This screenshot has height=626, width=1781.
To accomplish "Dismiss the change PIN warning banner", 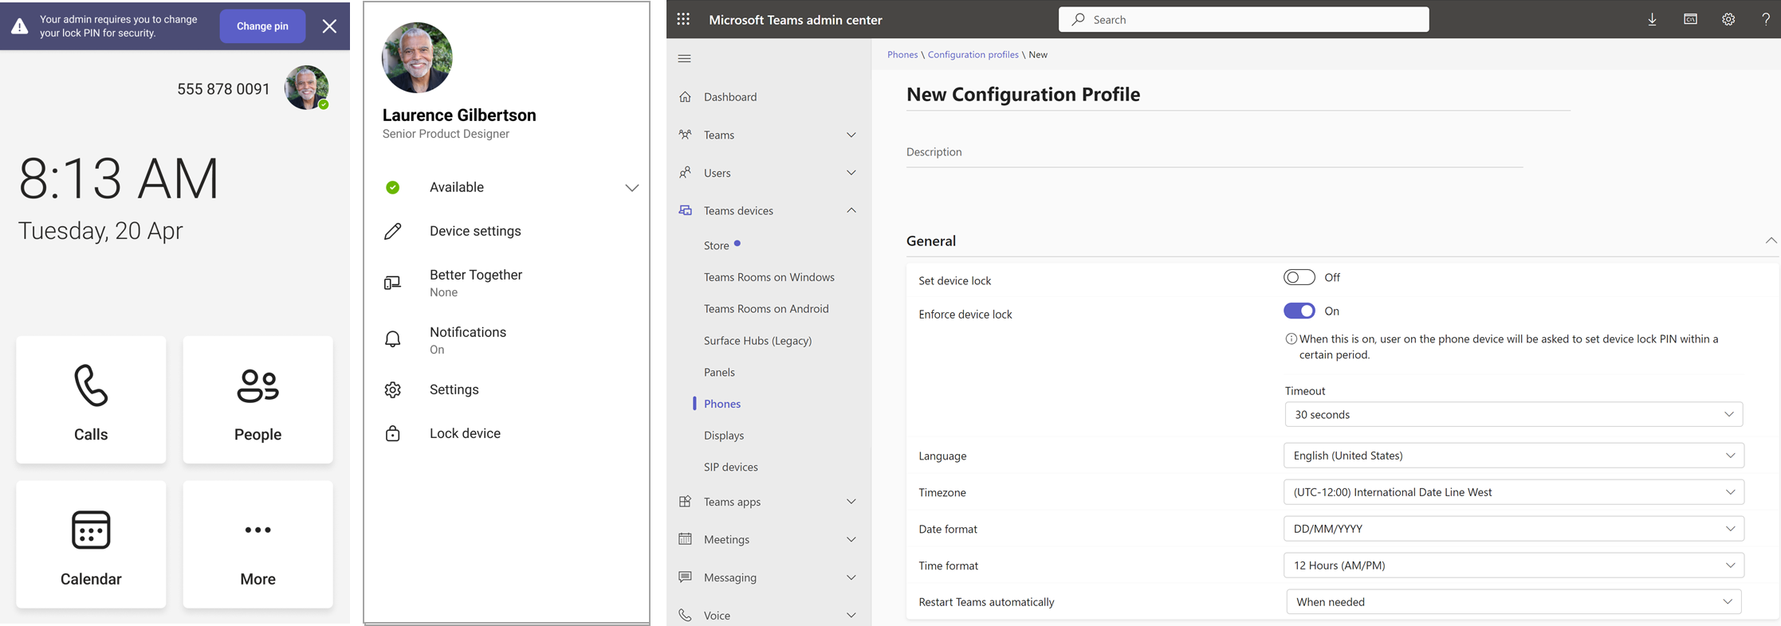I will pos(329,26).
